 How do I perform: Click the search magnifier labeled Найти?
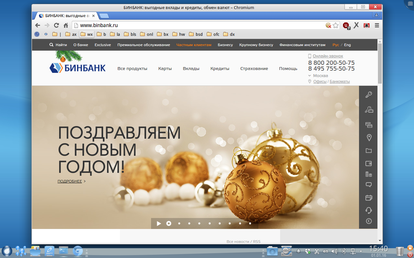58,45
